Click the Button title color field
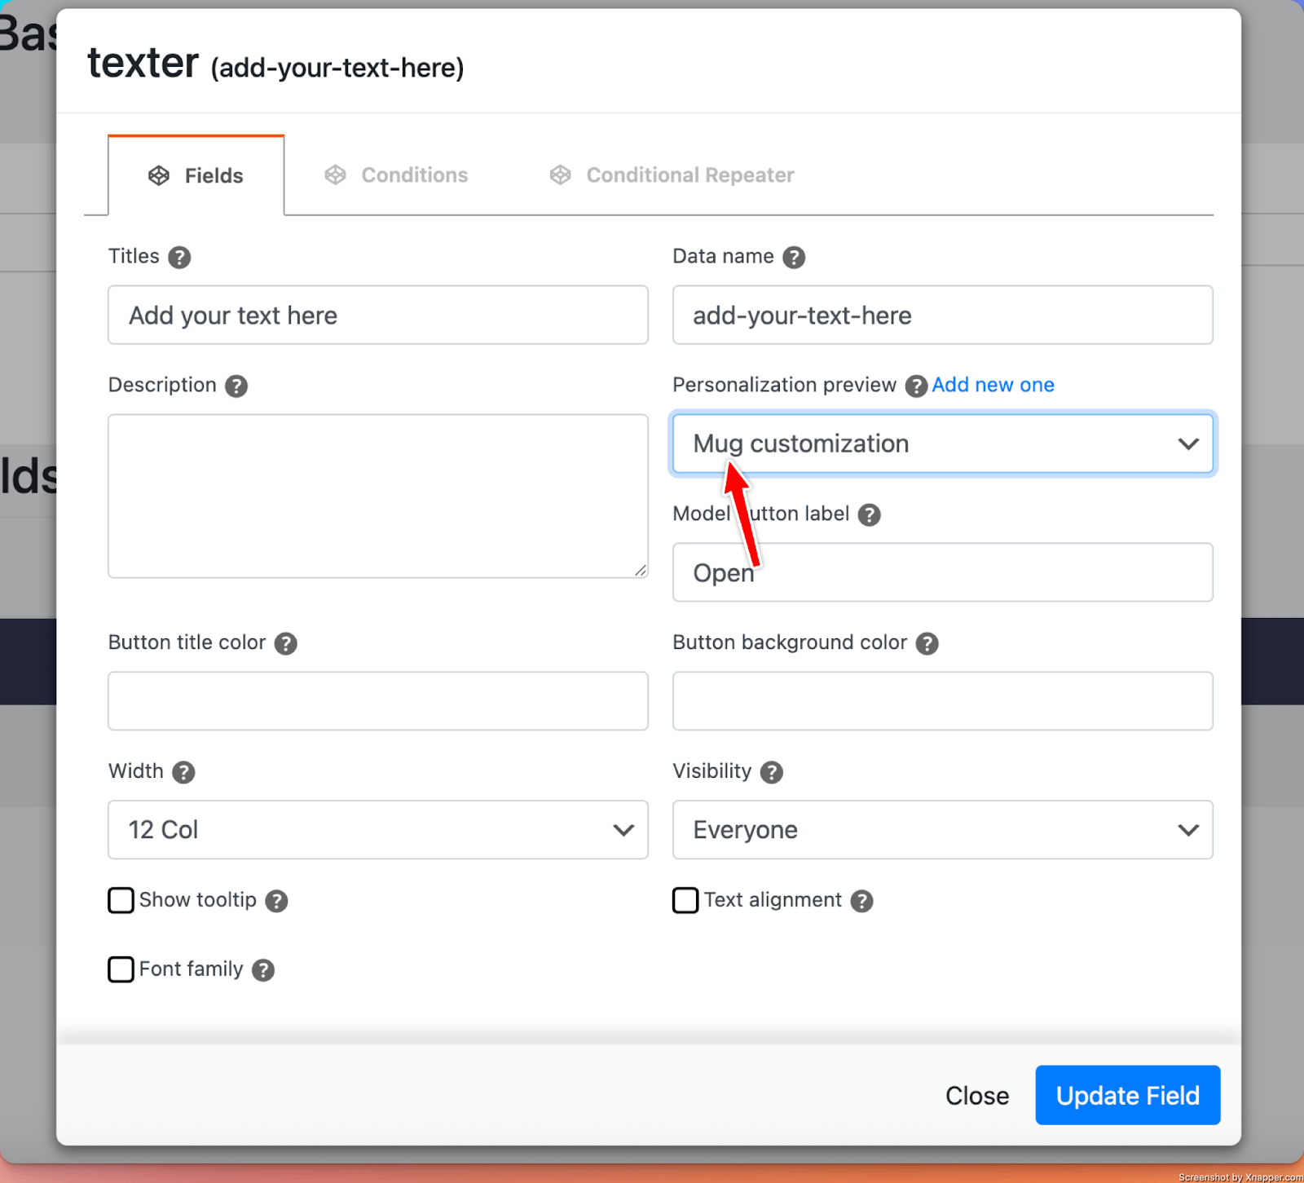The image size is (1304, 1183). [377, 701]
